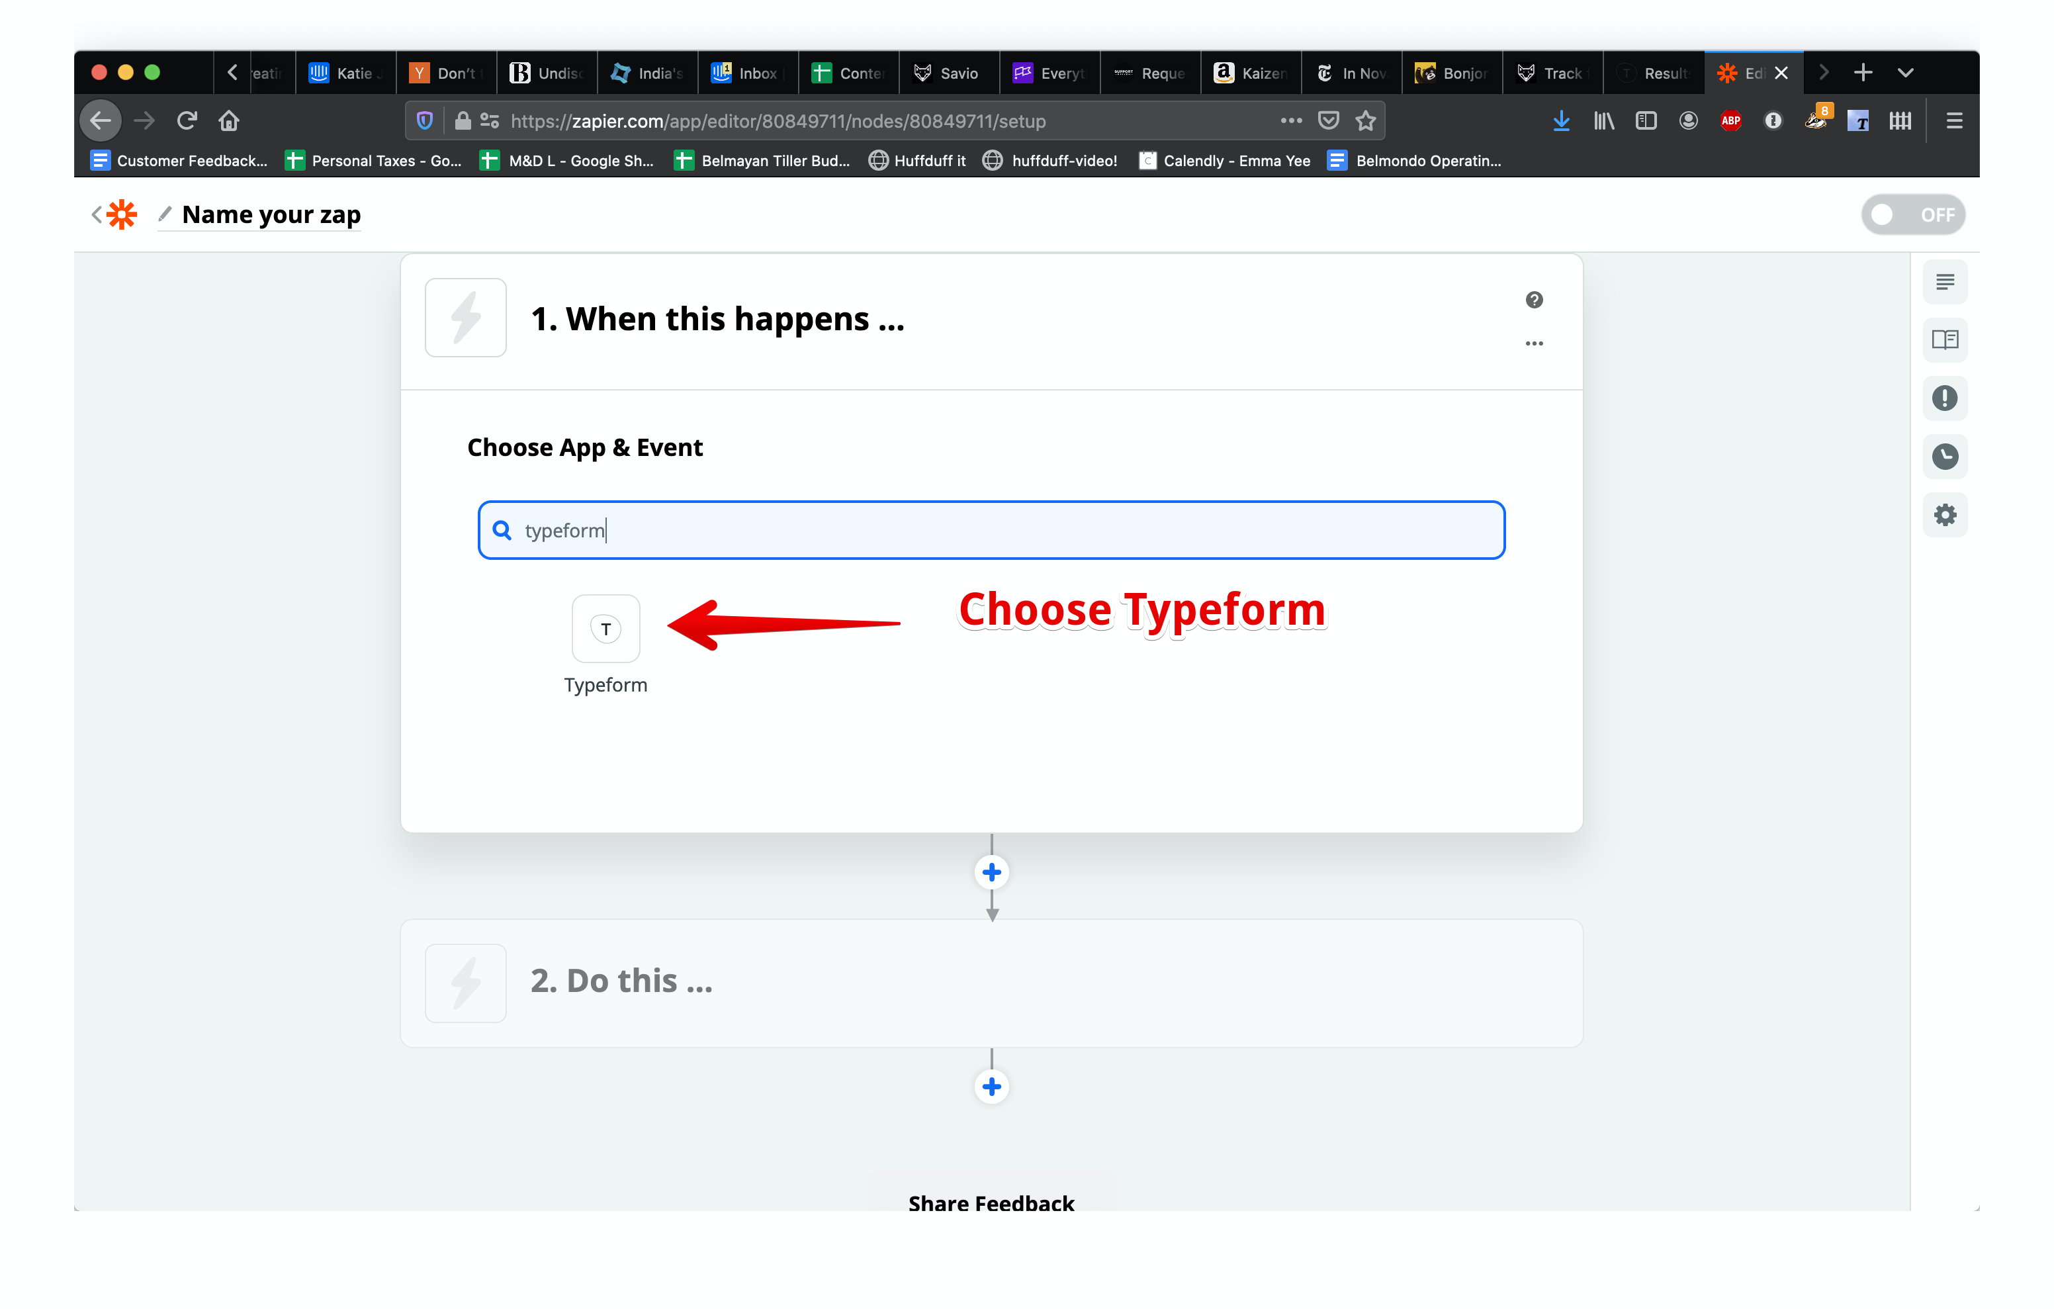Close the active Zapier editor tab

(x=1782, y=73)
